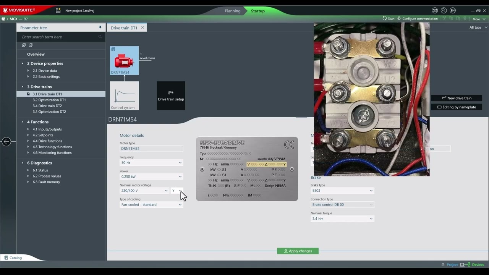Click the New drive train button
The height and width of the screenshot is (275, 489).
(457, 98)
